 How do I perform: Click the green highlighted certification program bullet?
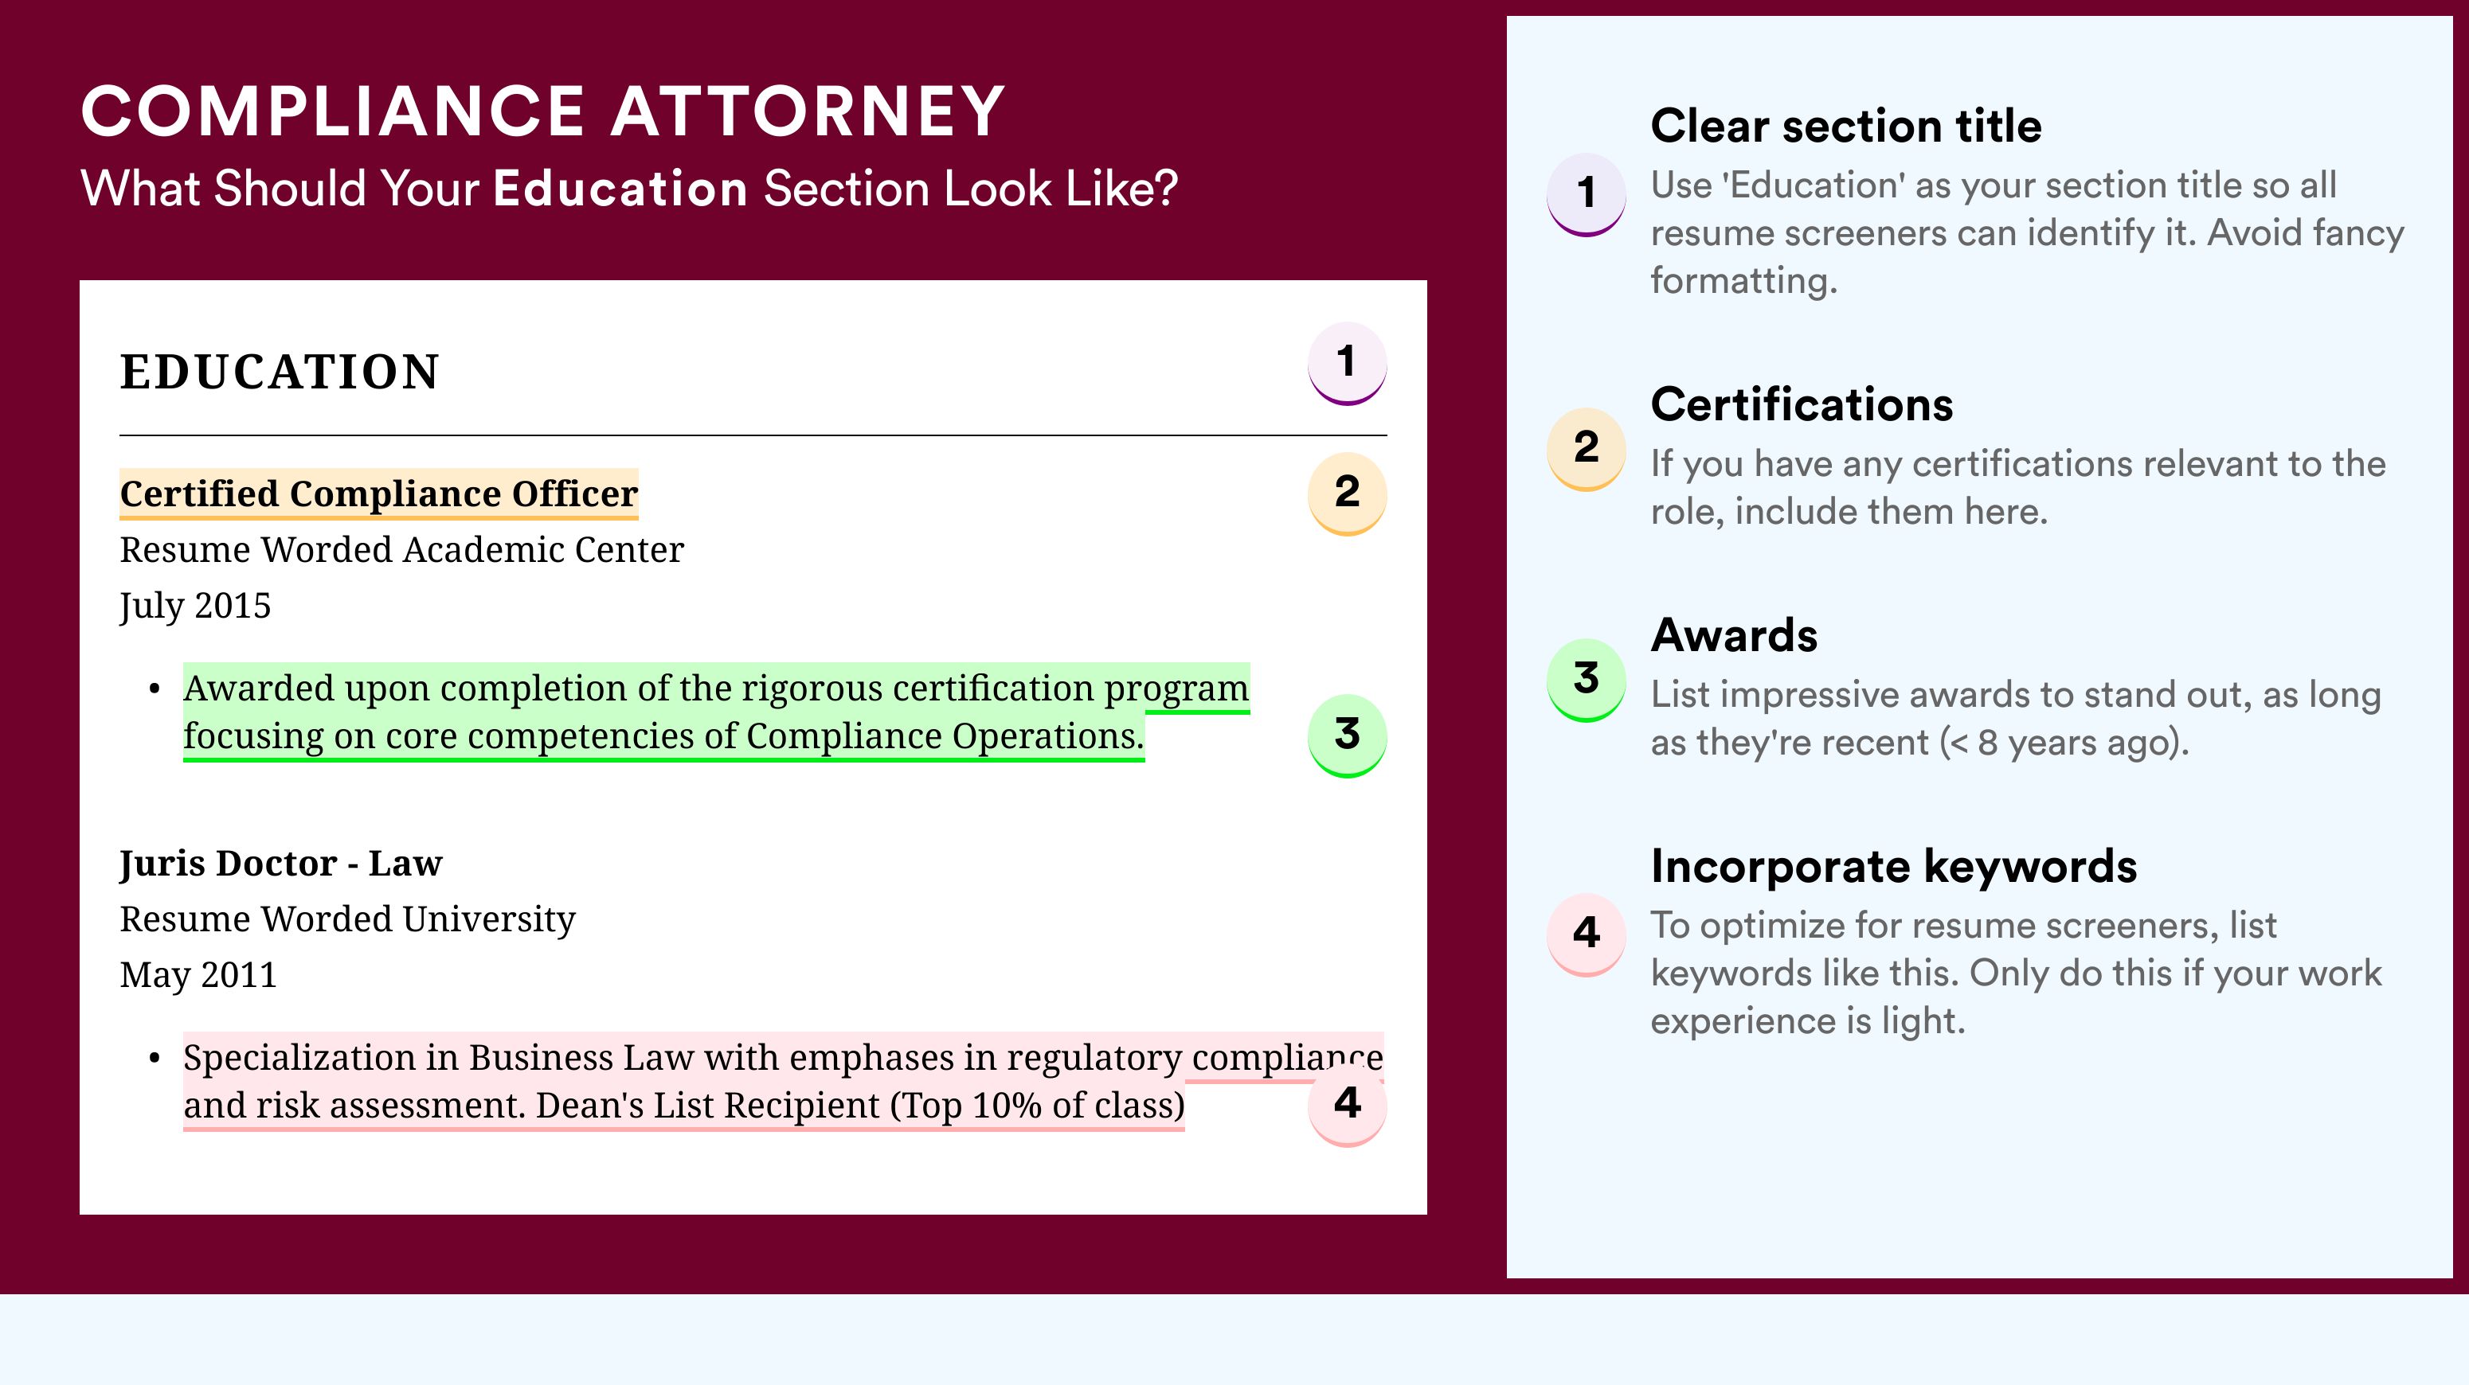click(716, 712)
